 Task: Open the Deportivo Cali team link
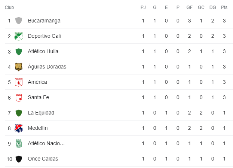click(x=44, y=36)
